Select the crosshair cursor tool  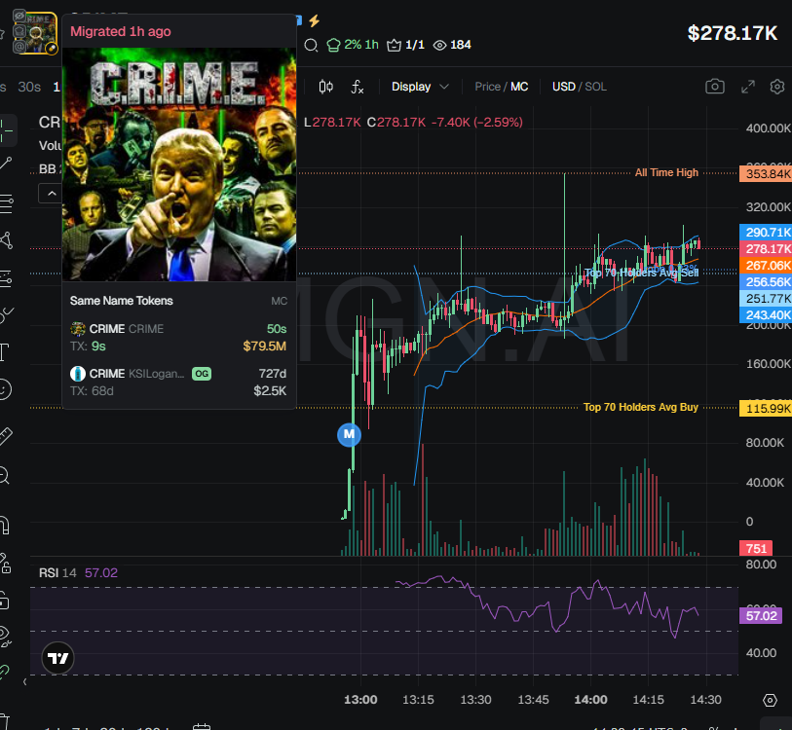tap(6, 130)
